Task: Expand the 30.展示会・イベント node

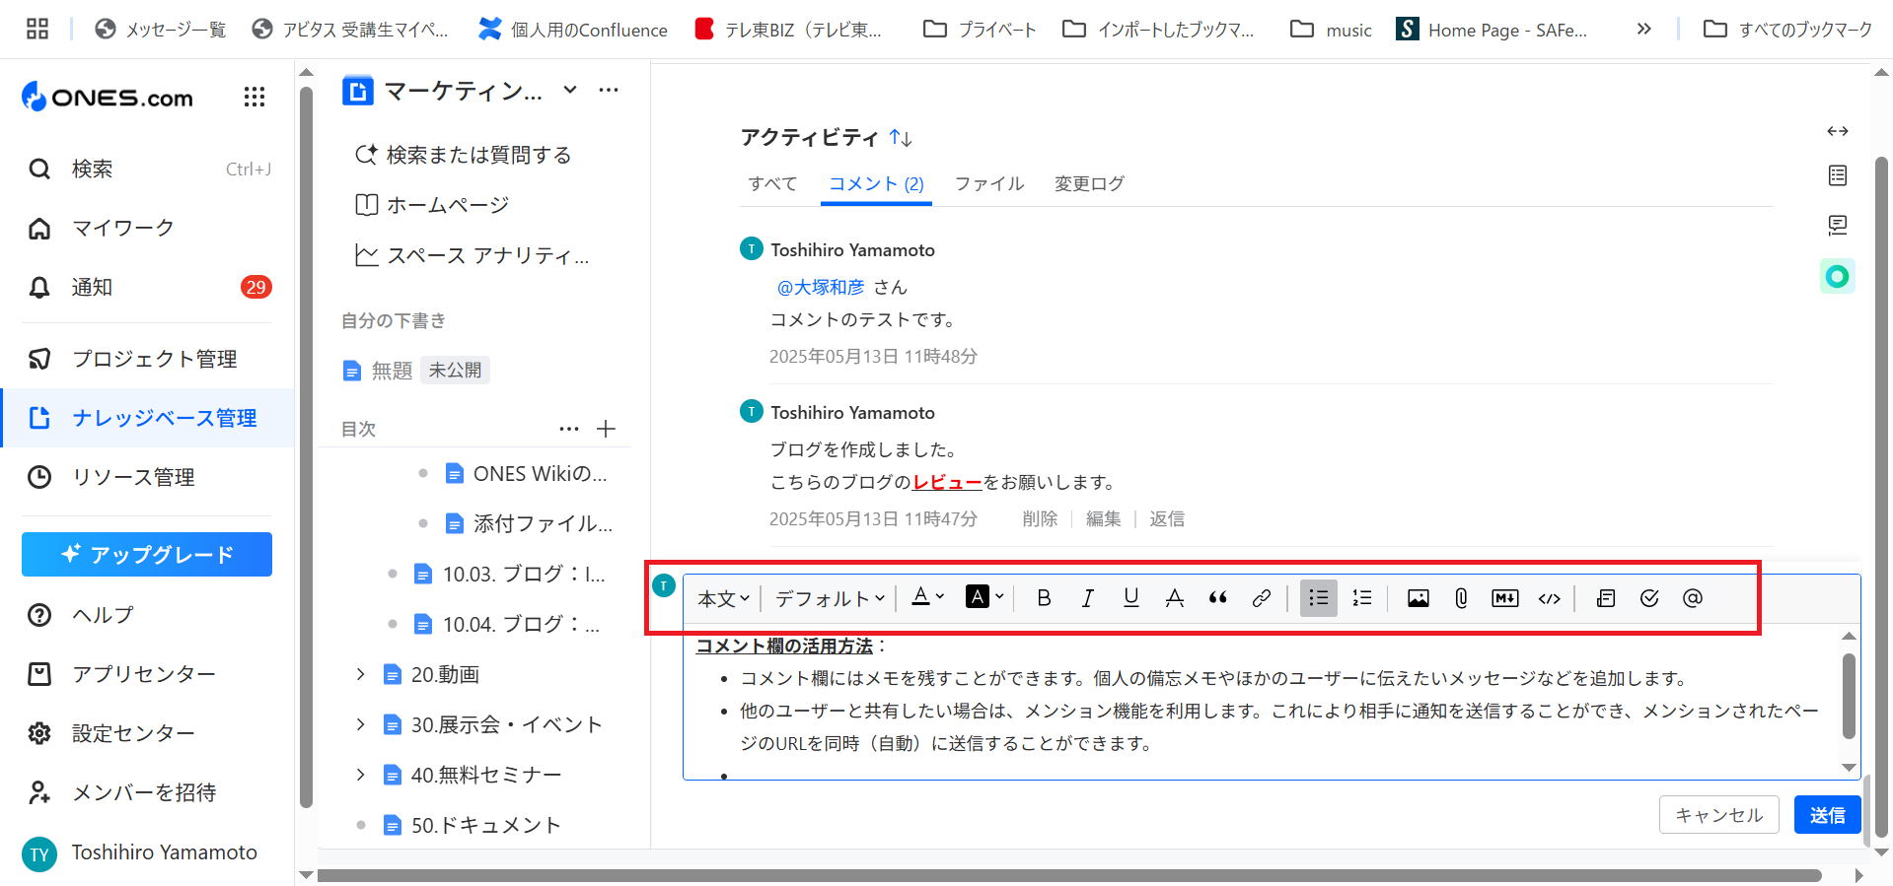Action: coord(360,724)
